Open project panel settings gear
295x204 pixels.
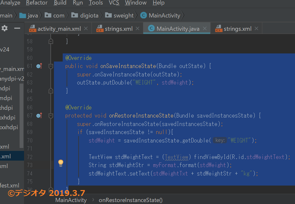[x=5, y=28]
